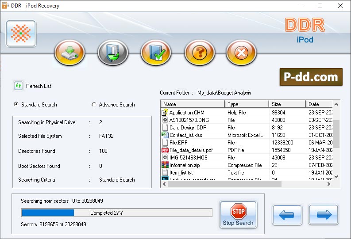Click the scroll right arrow of file list
This screenshot has width=351, height=239.
click(328, 184)
